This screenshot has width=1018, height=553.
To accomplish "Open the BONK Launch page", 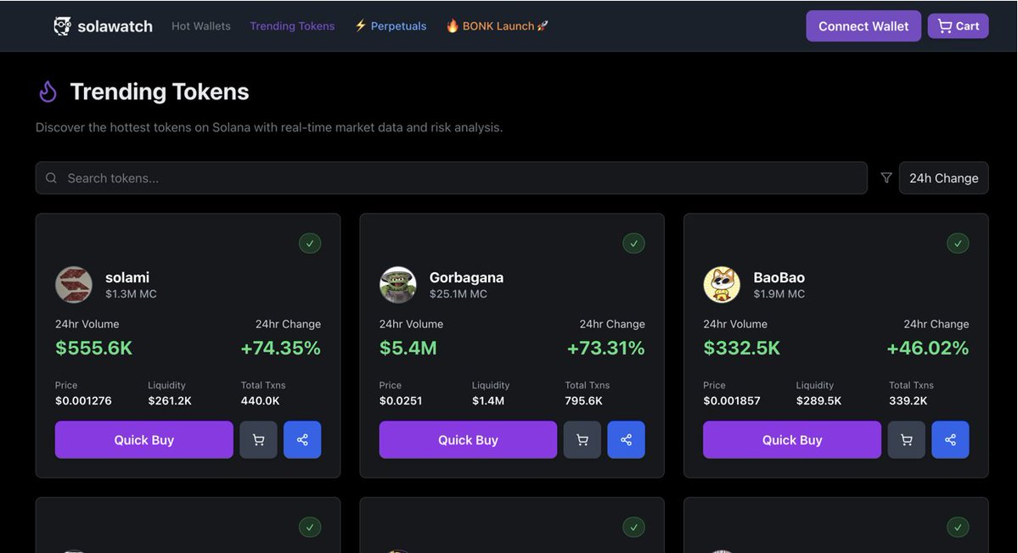I will [498, 26].
